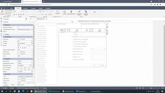
Task: Switch to the Формат ribbon tab
Action: [40, 8]
